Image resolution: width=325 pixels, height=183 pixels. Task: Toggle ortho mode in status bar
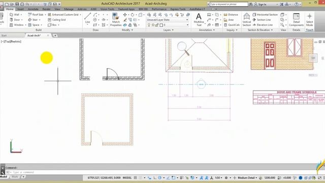pos(155,178)
